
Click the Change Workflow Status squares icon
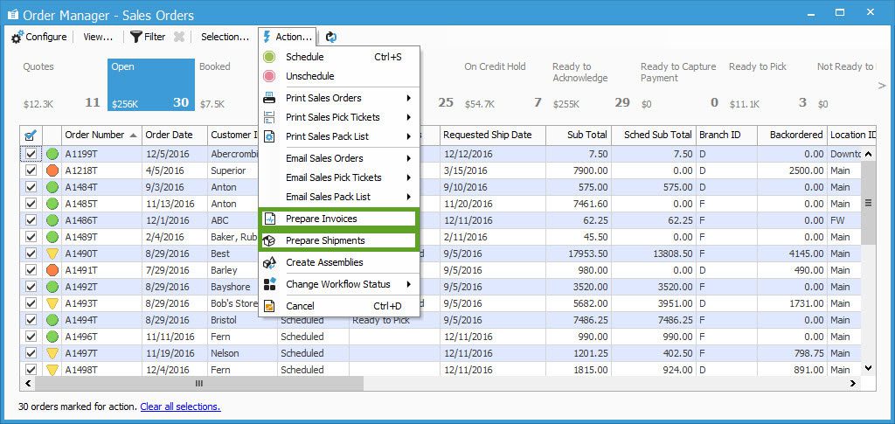coord(269,284)
